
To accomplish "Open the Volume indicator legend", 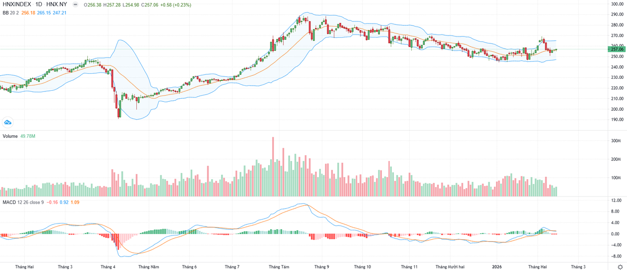I will pos(10,136).
